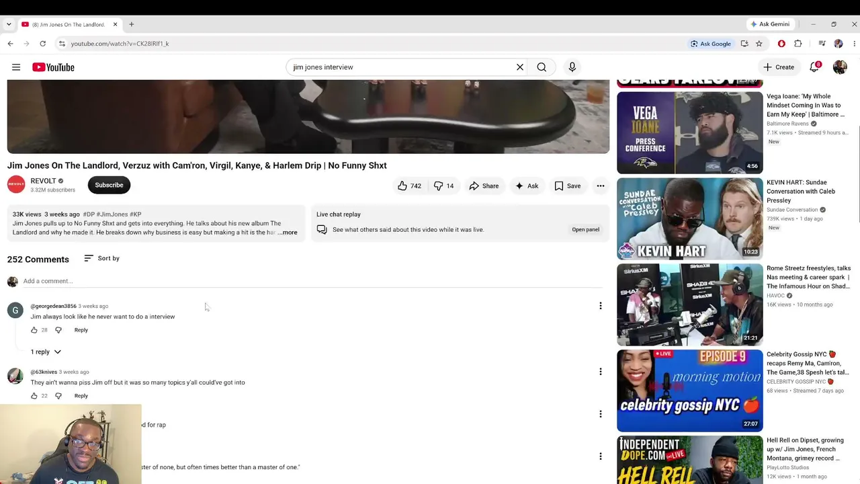Open the Chrome three-dot menu
Image resolution: width=860 pixels, height=484 pixels.
tap(854, 44)
